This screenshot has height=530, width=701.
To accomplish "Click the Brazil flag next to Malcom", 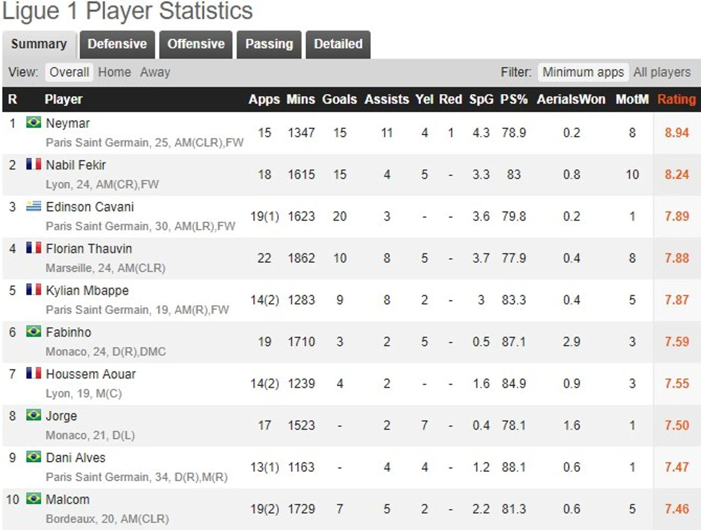I will pos(34,499).
